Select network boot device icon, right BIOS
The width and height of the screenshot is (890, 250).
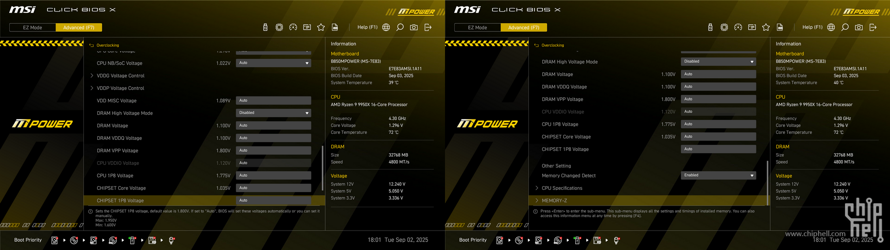[617, 240]
